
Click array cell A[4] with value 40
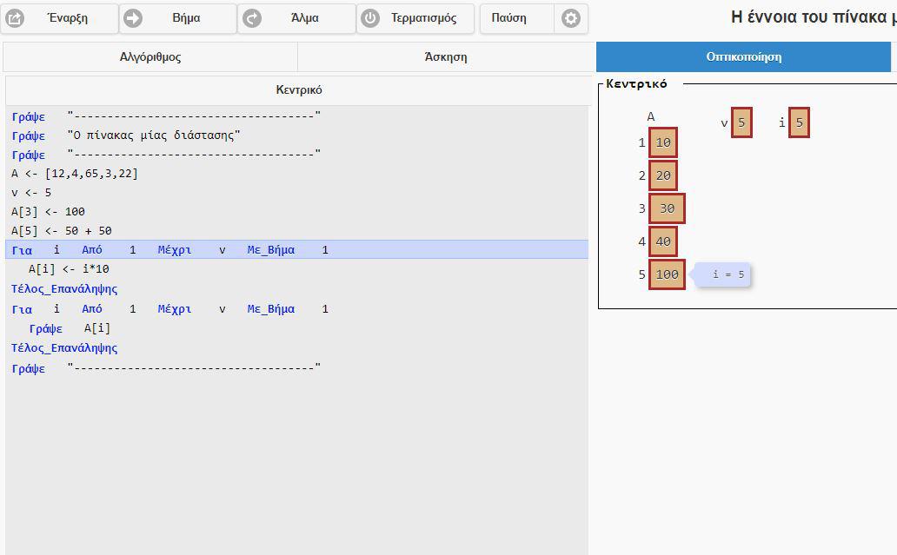pyautogui.click(x=663, y=241)
